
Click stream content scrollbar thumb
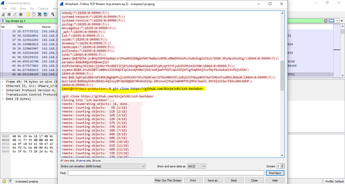pyautogui.click(x=282, y=76)
